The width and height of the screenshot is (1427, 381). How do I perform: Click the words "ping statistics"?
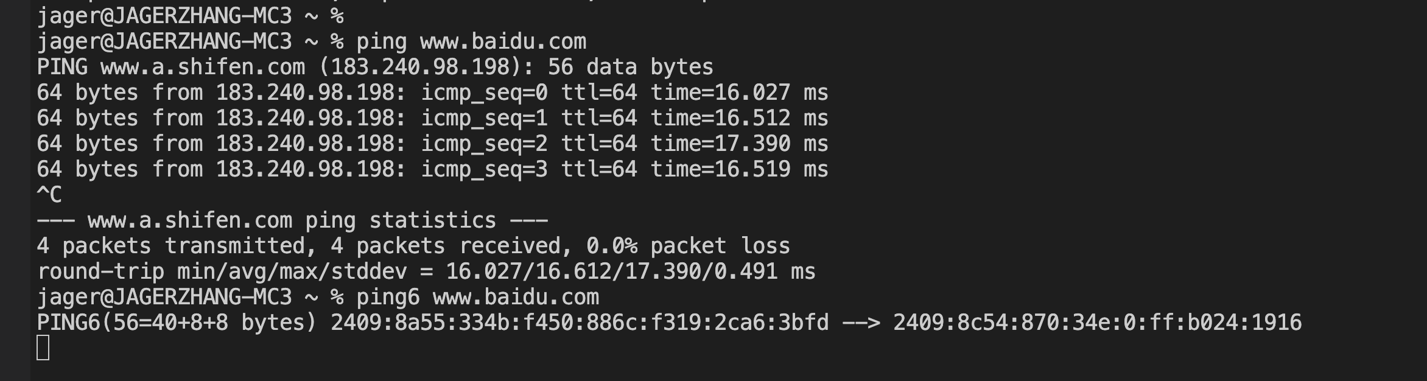[401, 220]
